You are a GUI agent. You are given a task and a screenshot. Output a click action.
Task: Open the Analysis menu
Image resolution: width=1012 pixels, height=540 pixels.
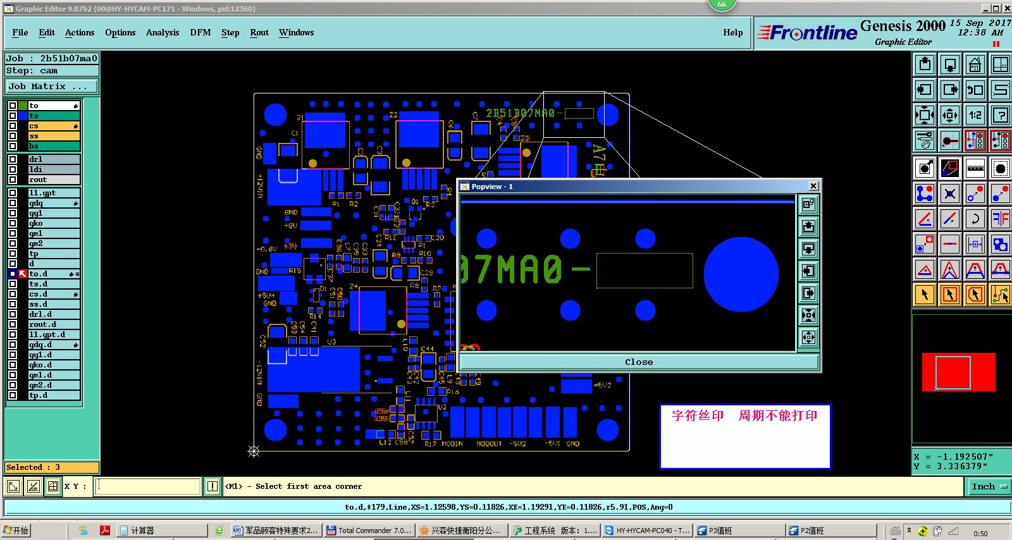coord(163,32)
